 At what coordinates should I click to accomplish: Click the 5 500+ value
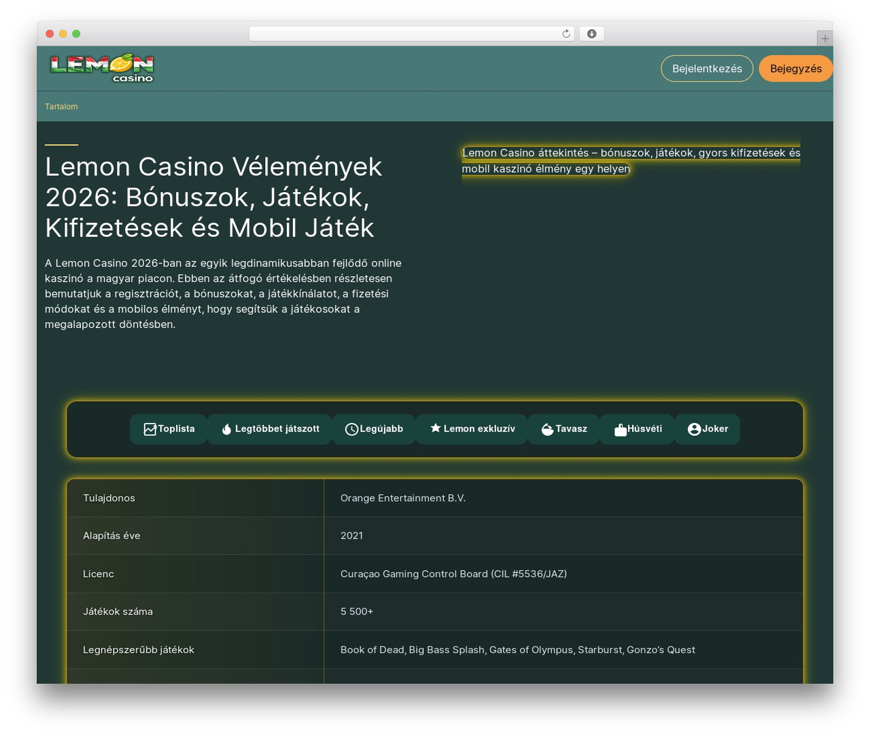[357, 612]
